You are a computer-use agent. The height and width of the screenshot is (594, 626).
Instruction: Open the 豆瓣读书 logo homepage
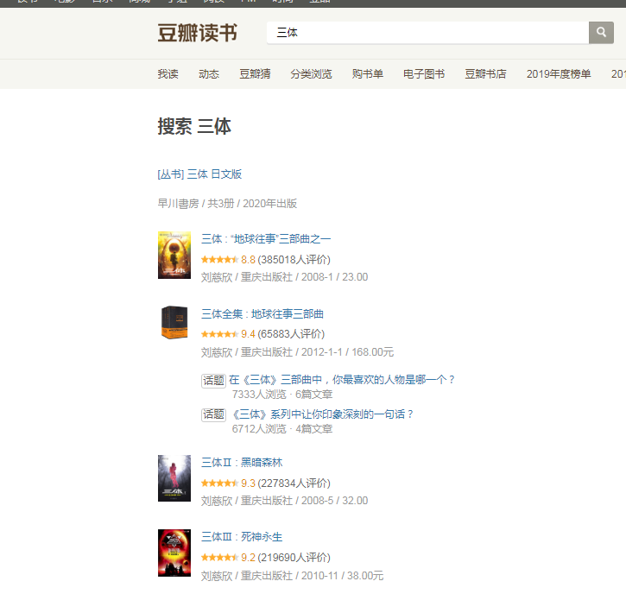[197, 33]
